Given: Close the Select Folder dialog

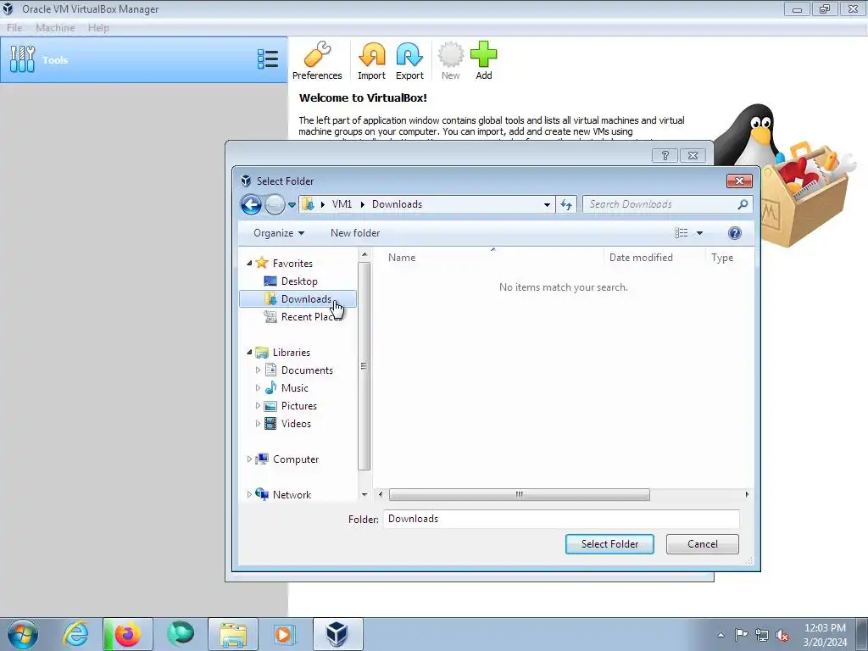Looking at the screenshot, I should pos(739,181).
